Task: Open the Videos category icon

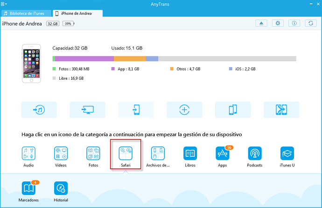Action: click(61, 153)
